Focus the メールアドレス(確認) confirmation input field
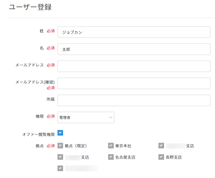Viewport: 215px width, 178px height. (x=134, y=83)
